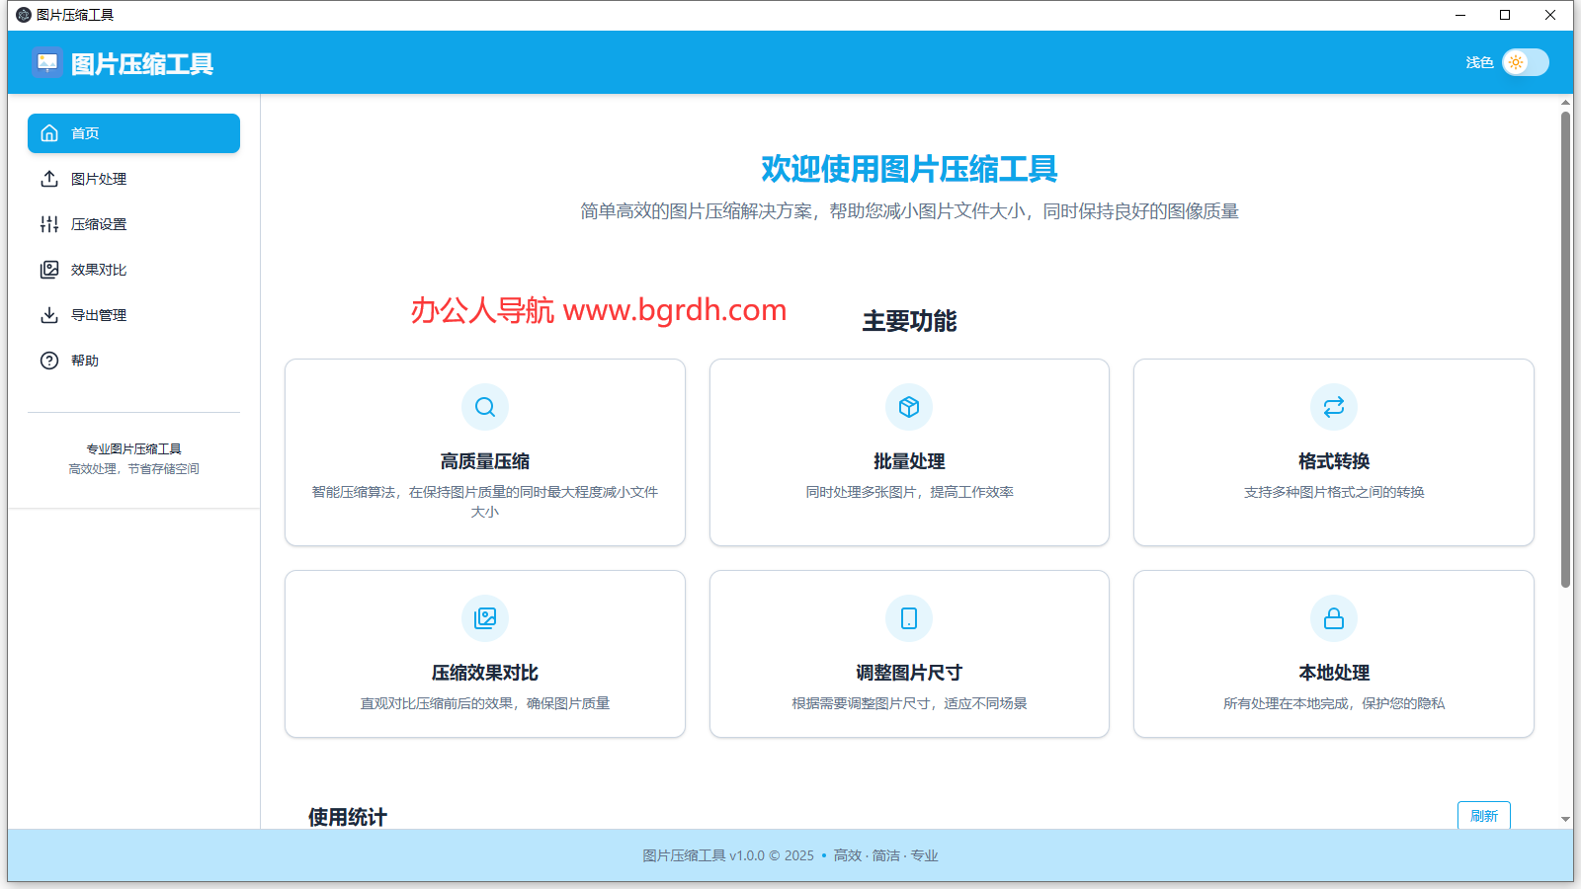Select the upload icon for 图片处理

[x=49, y=179]
